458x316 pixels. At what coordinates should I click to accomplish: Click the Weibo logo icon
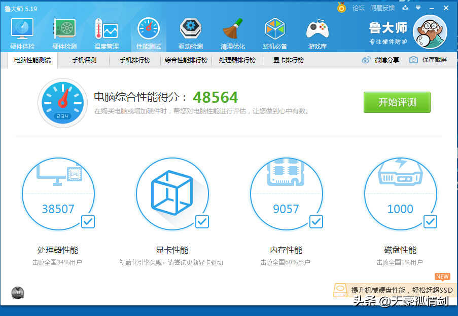pyautogui.click(x=366, y=60)
